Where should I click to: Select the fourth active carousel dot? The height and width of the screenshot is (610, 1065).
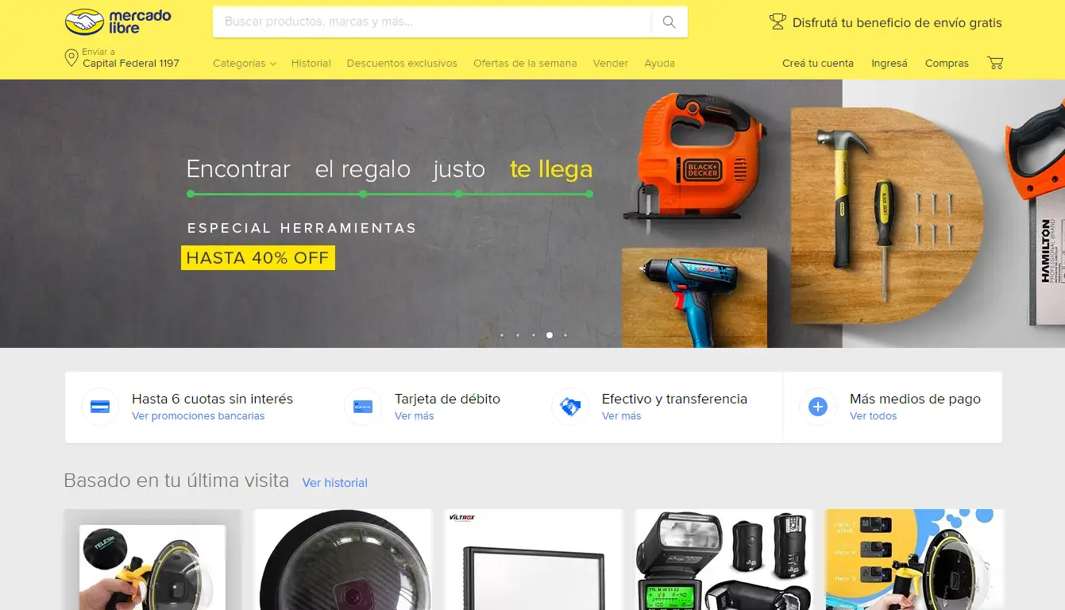coord(550,335)
